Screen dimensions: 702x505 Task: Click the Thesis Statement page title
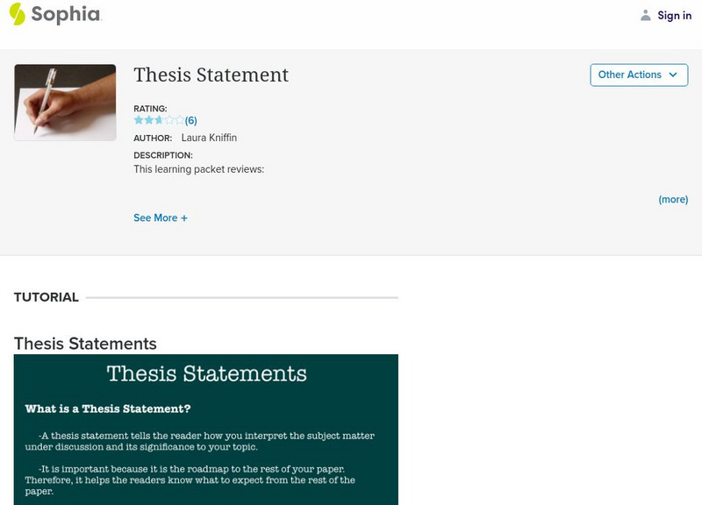211,75
